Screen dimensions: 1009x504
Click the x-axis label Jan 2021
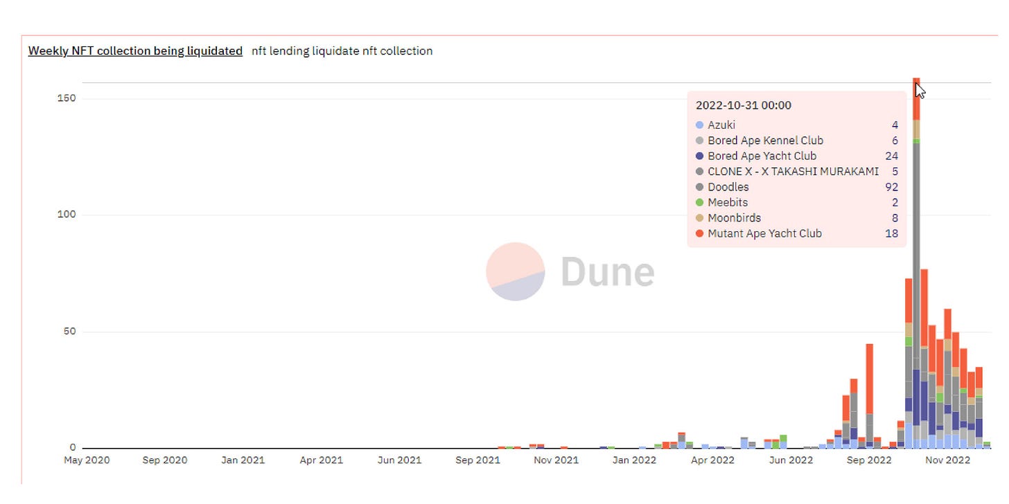click(243, 460)
